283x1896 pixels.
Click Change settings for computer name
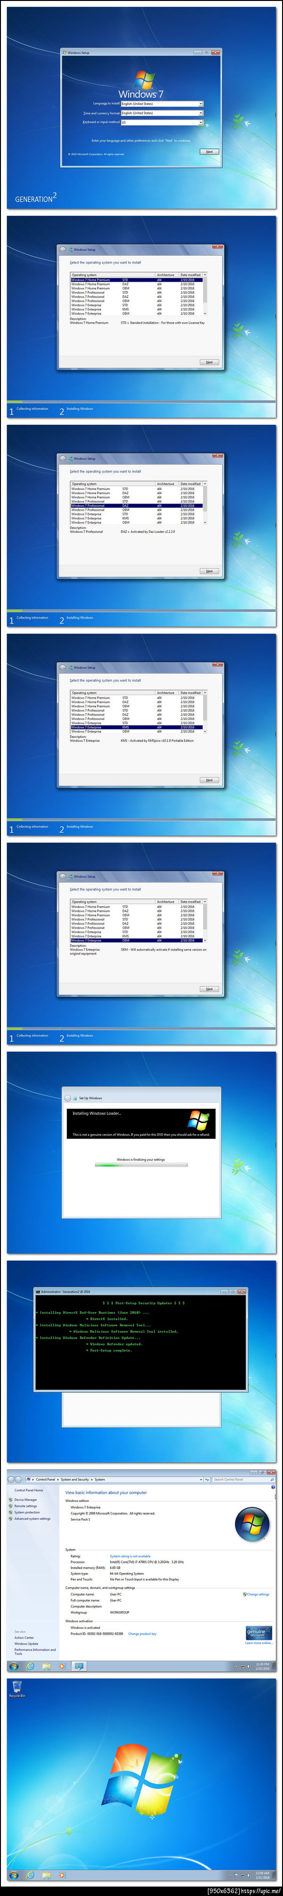pos(257,1594)
